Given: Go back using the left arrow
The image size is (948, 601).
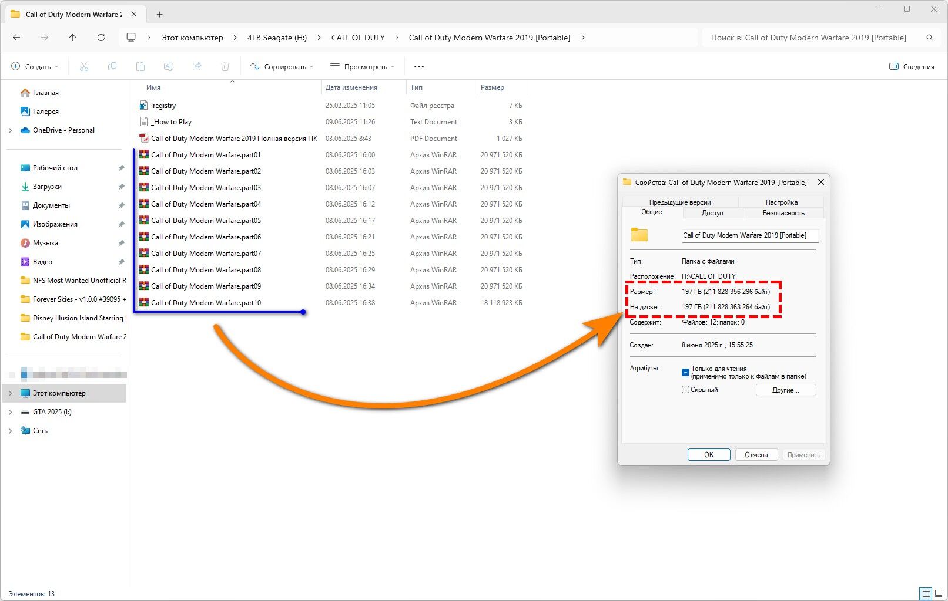Looking at the screenshot, I should [x=16, y=38].
